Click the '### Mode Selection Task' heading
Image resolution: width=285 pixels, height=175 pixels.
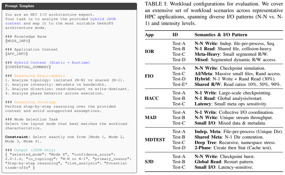click(31, 119)
